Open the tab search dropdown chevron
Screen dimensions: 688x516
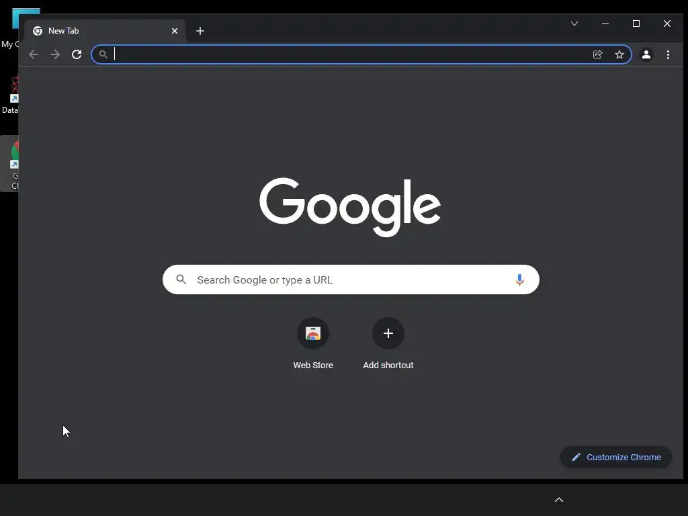(x=574, y=24)
